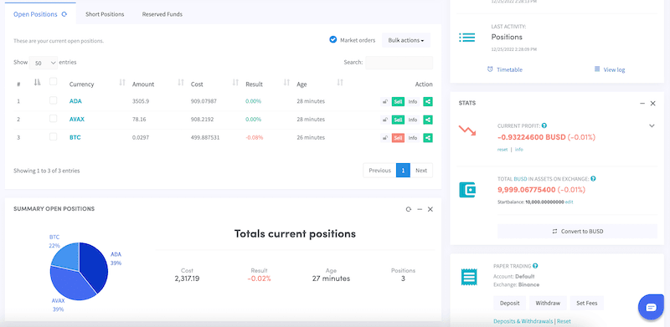Click the share icon in AVAX row
The width and height of the screenshot is (670, 327).
pyautogui.click(x=428, y=120)
